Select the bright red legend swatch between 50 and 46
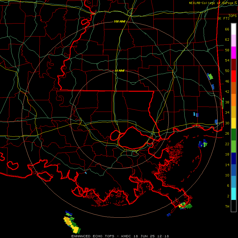Screen dimensions: 238x238 pyautogui.click(x=234, y=76)
